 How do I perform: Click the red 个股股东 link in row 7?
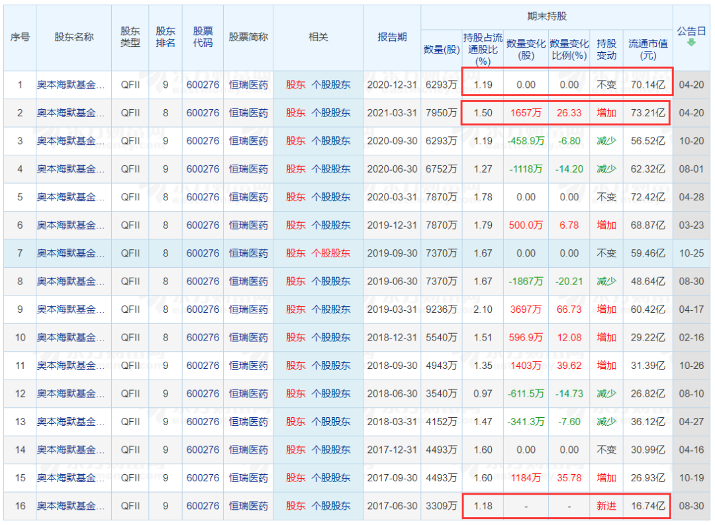331,253
